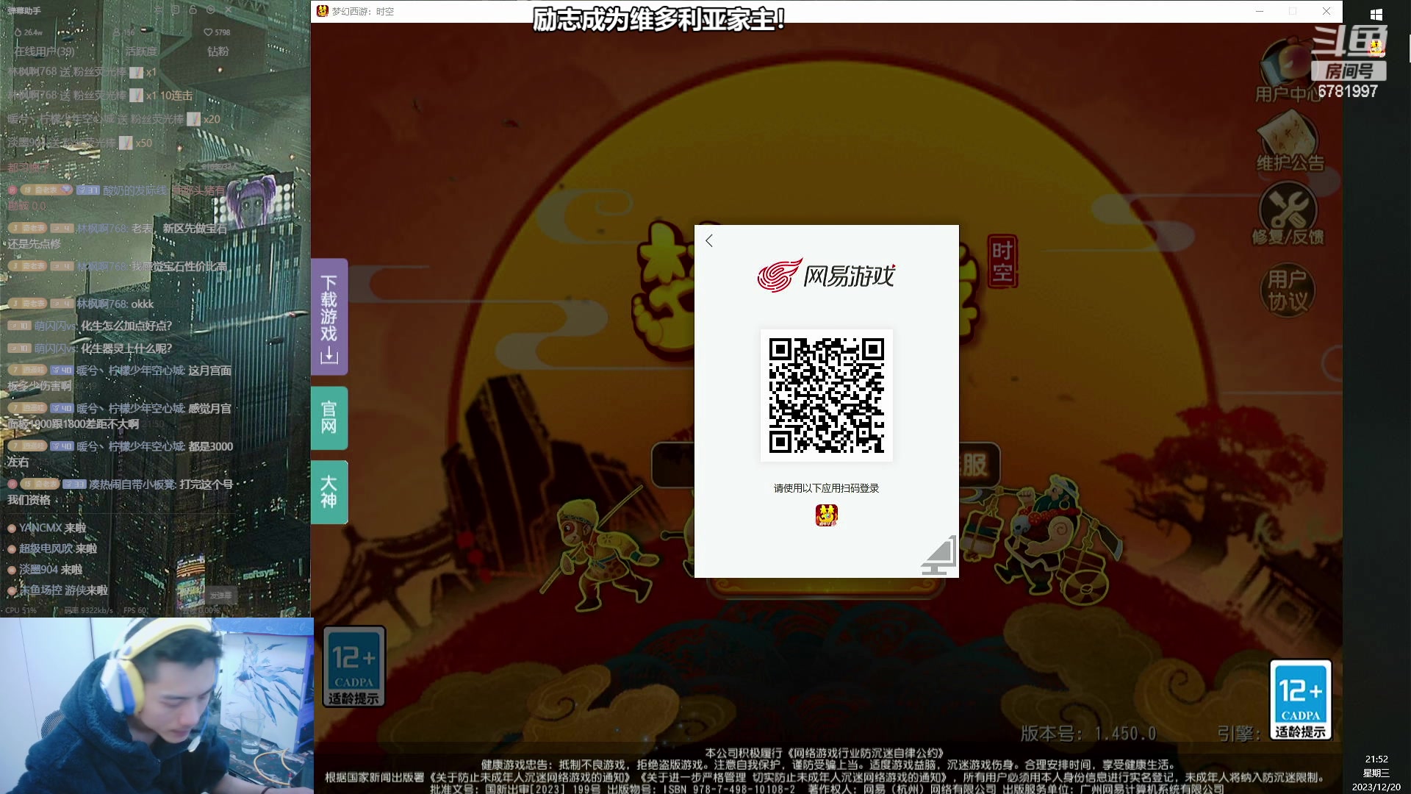Screen dimensions: 1411x794
Task: Click the entry notice 淡墨904 来啦
Action: tap(45, 570)
